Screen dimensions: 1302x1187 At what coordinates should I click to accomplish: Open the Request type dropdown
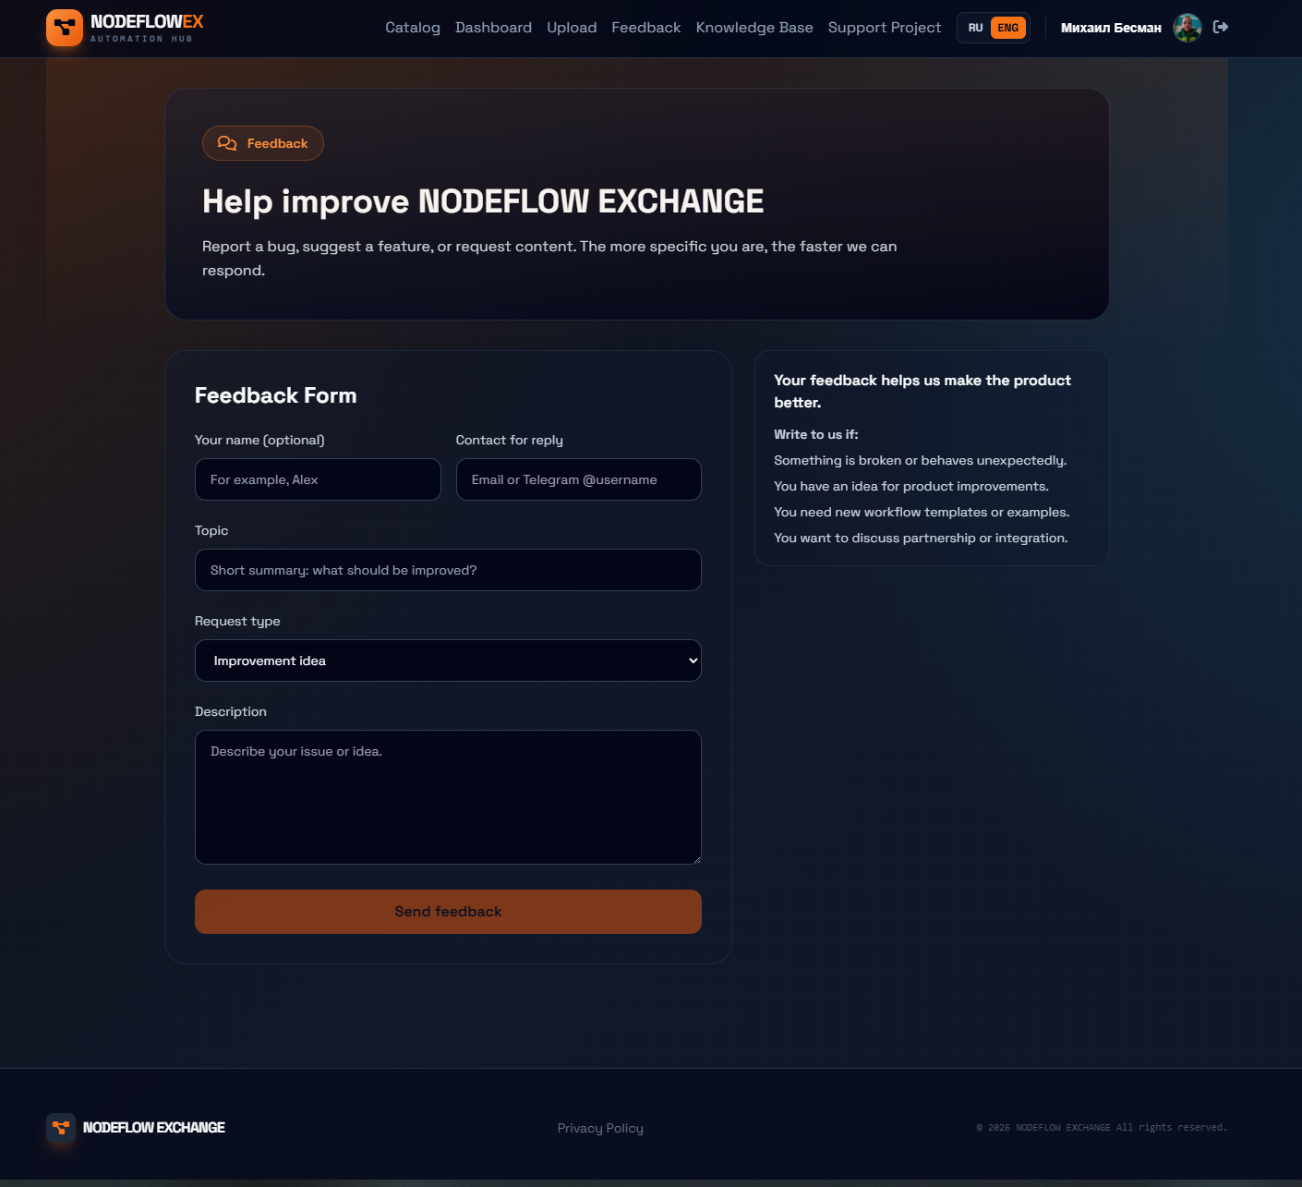448,660
